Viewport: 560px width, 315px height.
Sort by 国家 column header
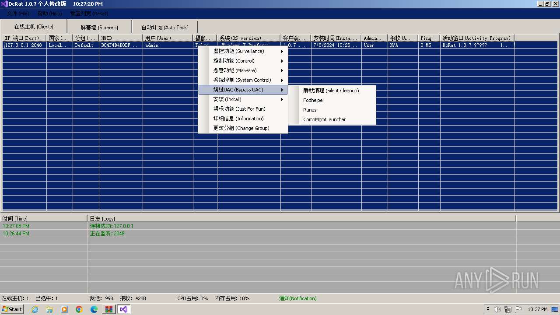59,38
